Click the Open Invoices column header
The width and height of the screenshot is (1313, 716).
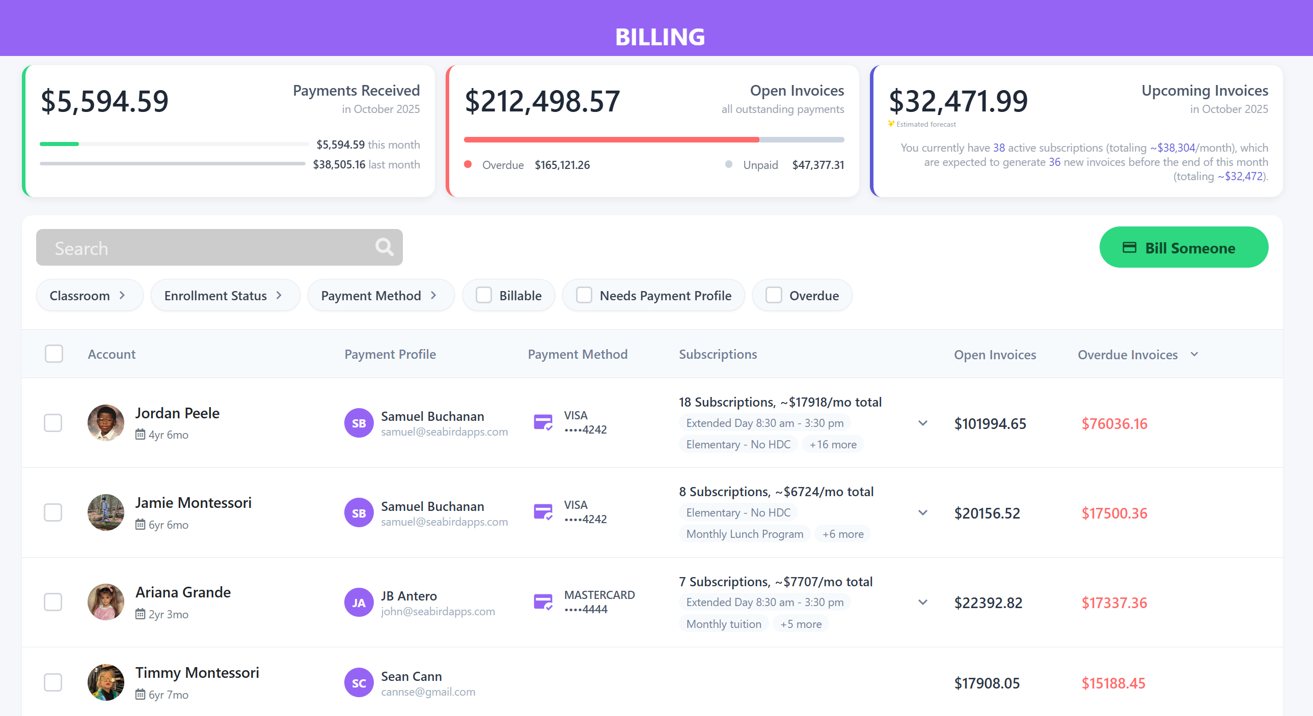pyautogui.click(x=995, y=354)
